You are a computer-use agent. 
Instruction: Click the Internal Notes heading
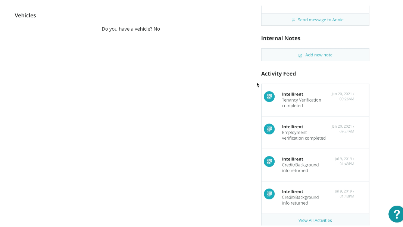coord(281,38)
